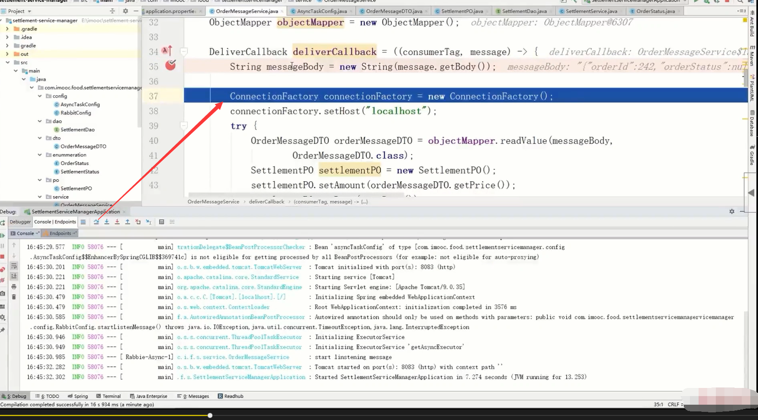The height and width of the screenshot is (420, 758).
Task: Open Project panel settings gear icon
Action: (126, 11)
